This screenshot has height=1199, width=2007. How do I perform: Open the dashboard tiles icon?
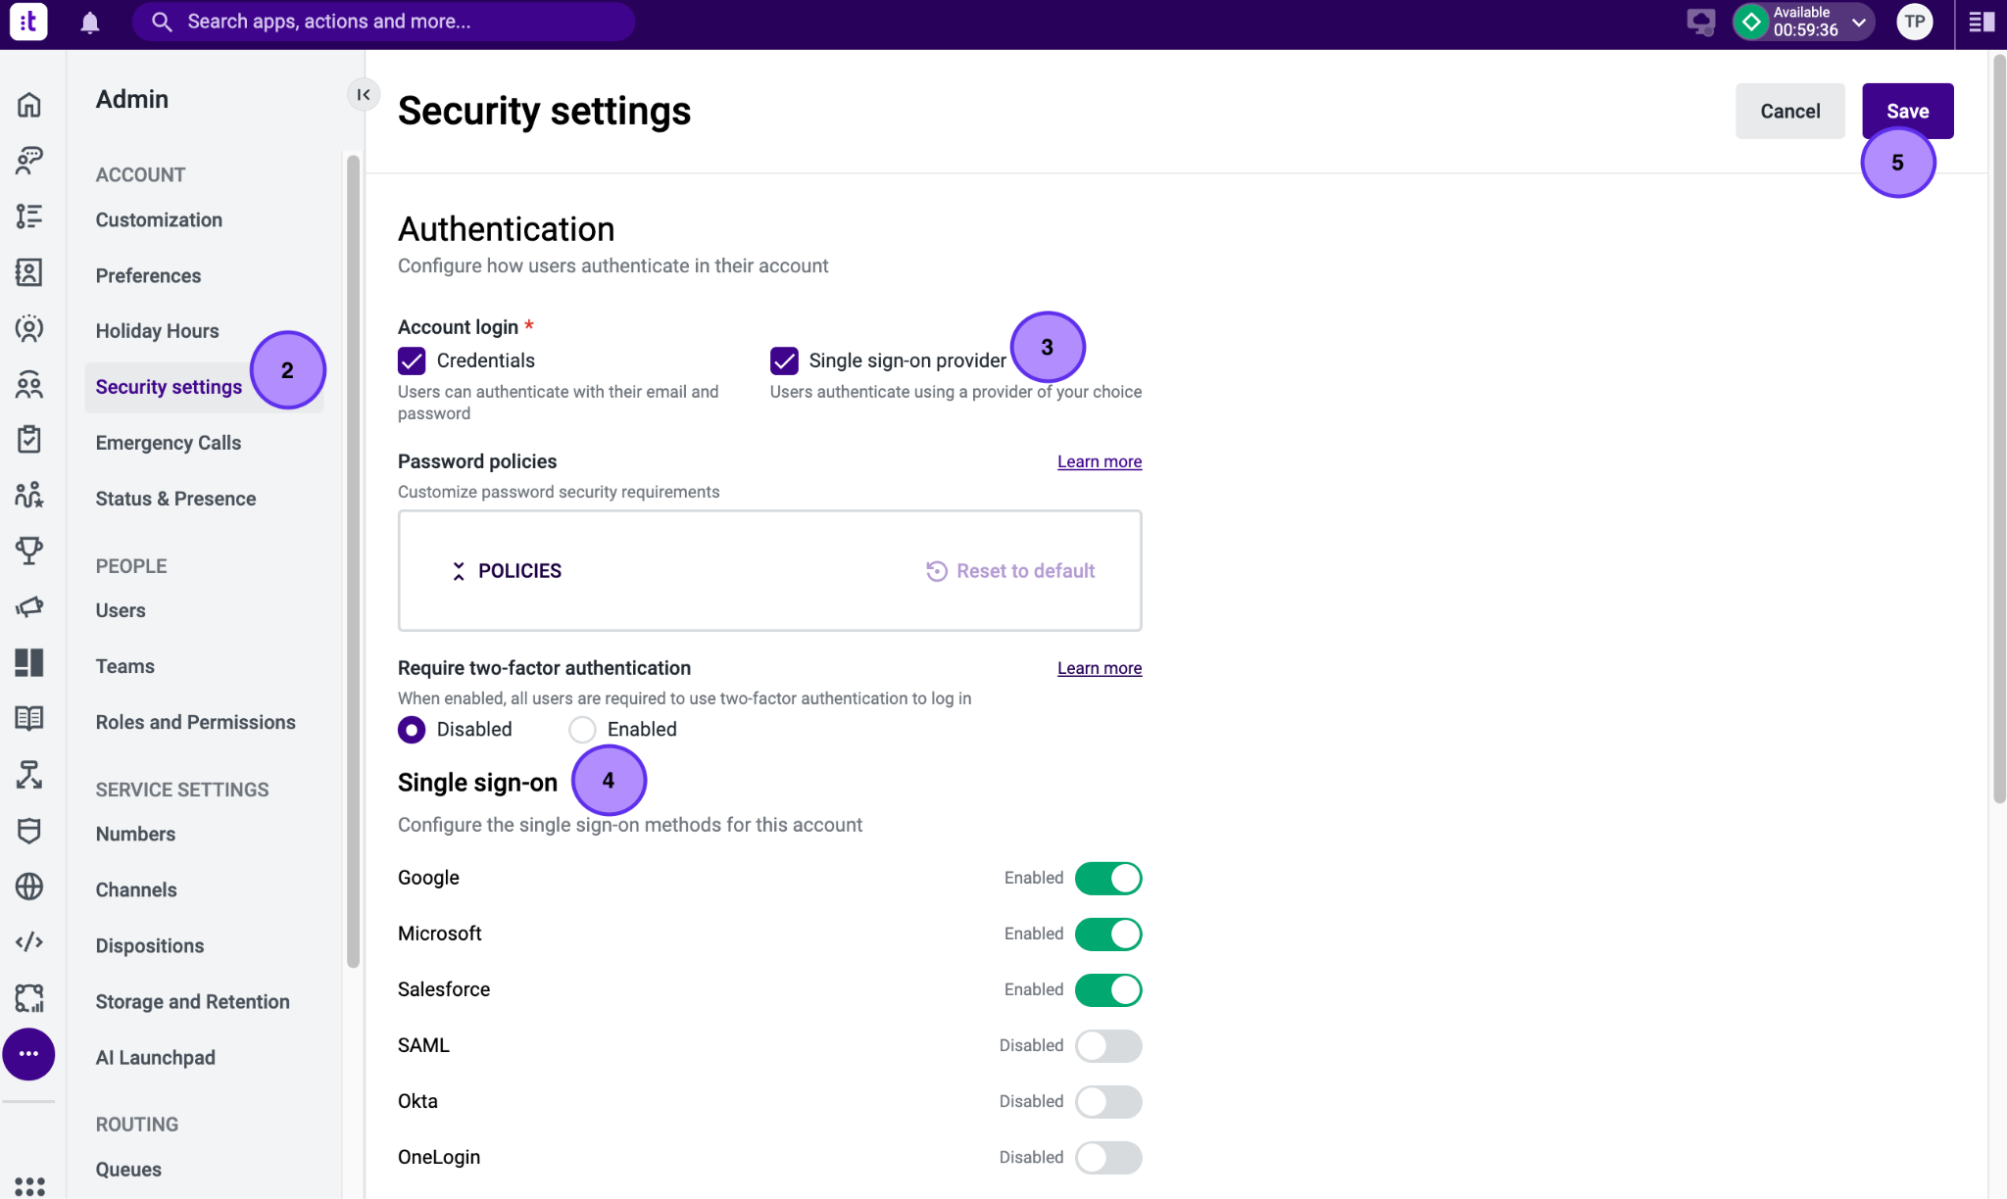(x=29, y=663)
